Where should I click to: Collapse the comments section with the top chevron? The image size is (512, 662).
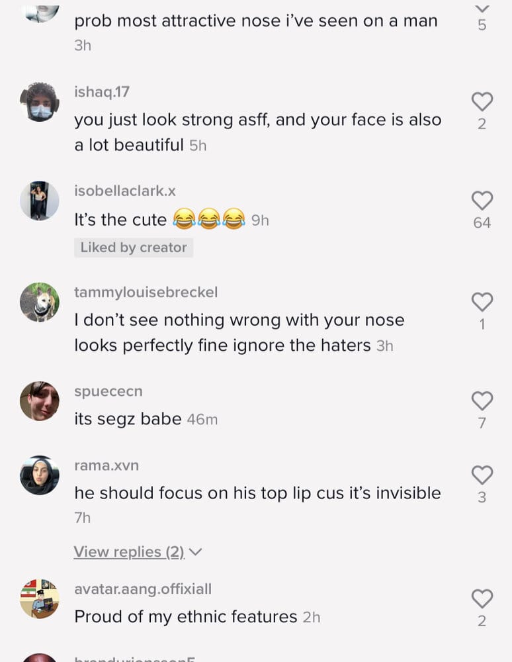point(482,9)
